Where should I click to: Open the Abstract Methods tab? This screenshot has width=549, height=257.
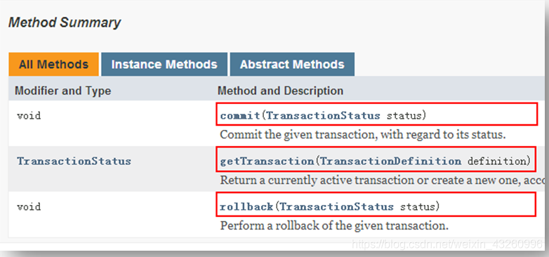(292, 65)
